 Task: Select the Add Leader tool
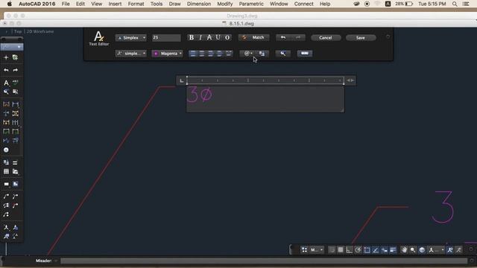point(15,197)
